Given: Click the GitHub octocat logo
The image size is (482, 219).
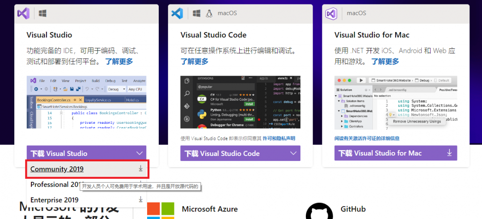Looking at the screenshot, I should (319, 211).
